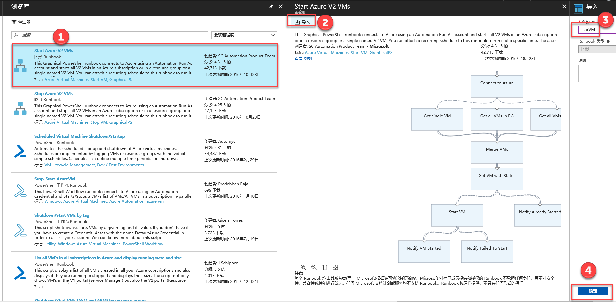Select the Start VM node
This screenshot has width=616, height=302.
(457, 215)
